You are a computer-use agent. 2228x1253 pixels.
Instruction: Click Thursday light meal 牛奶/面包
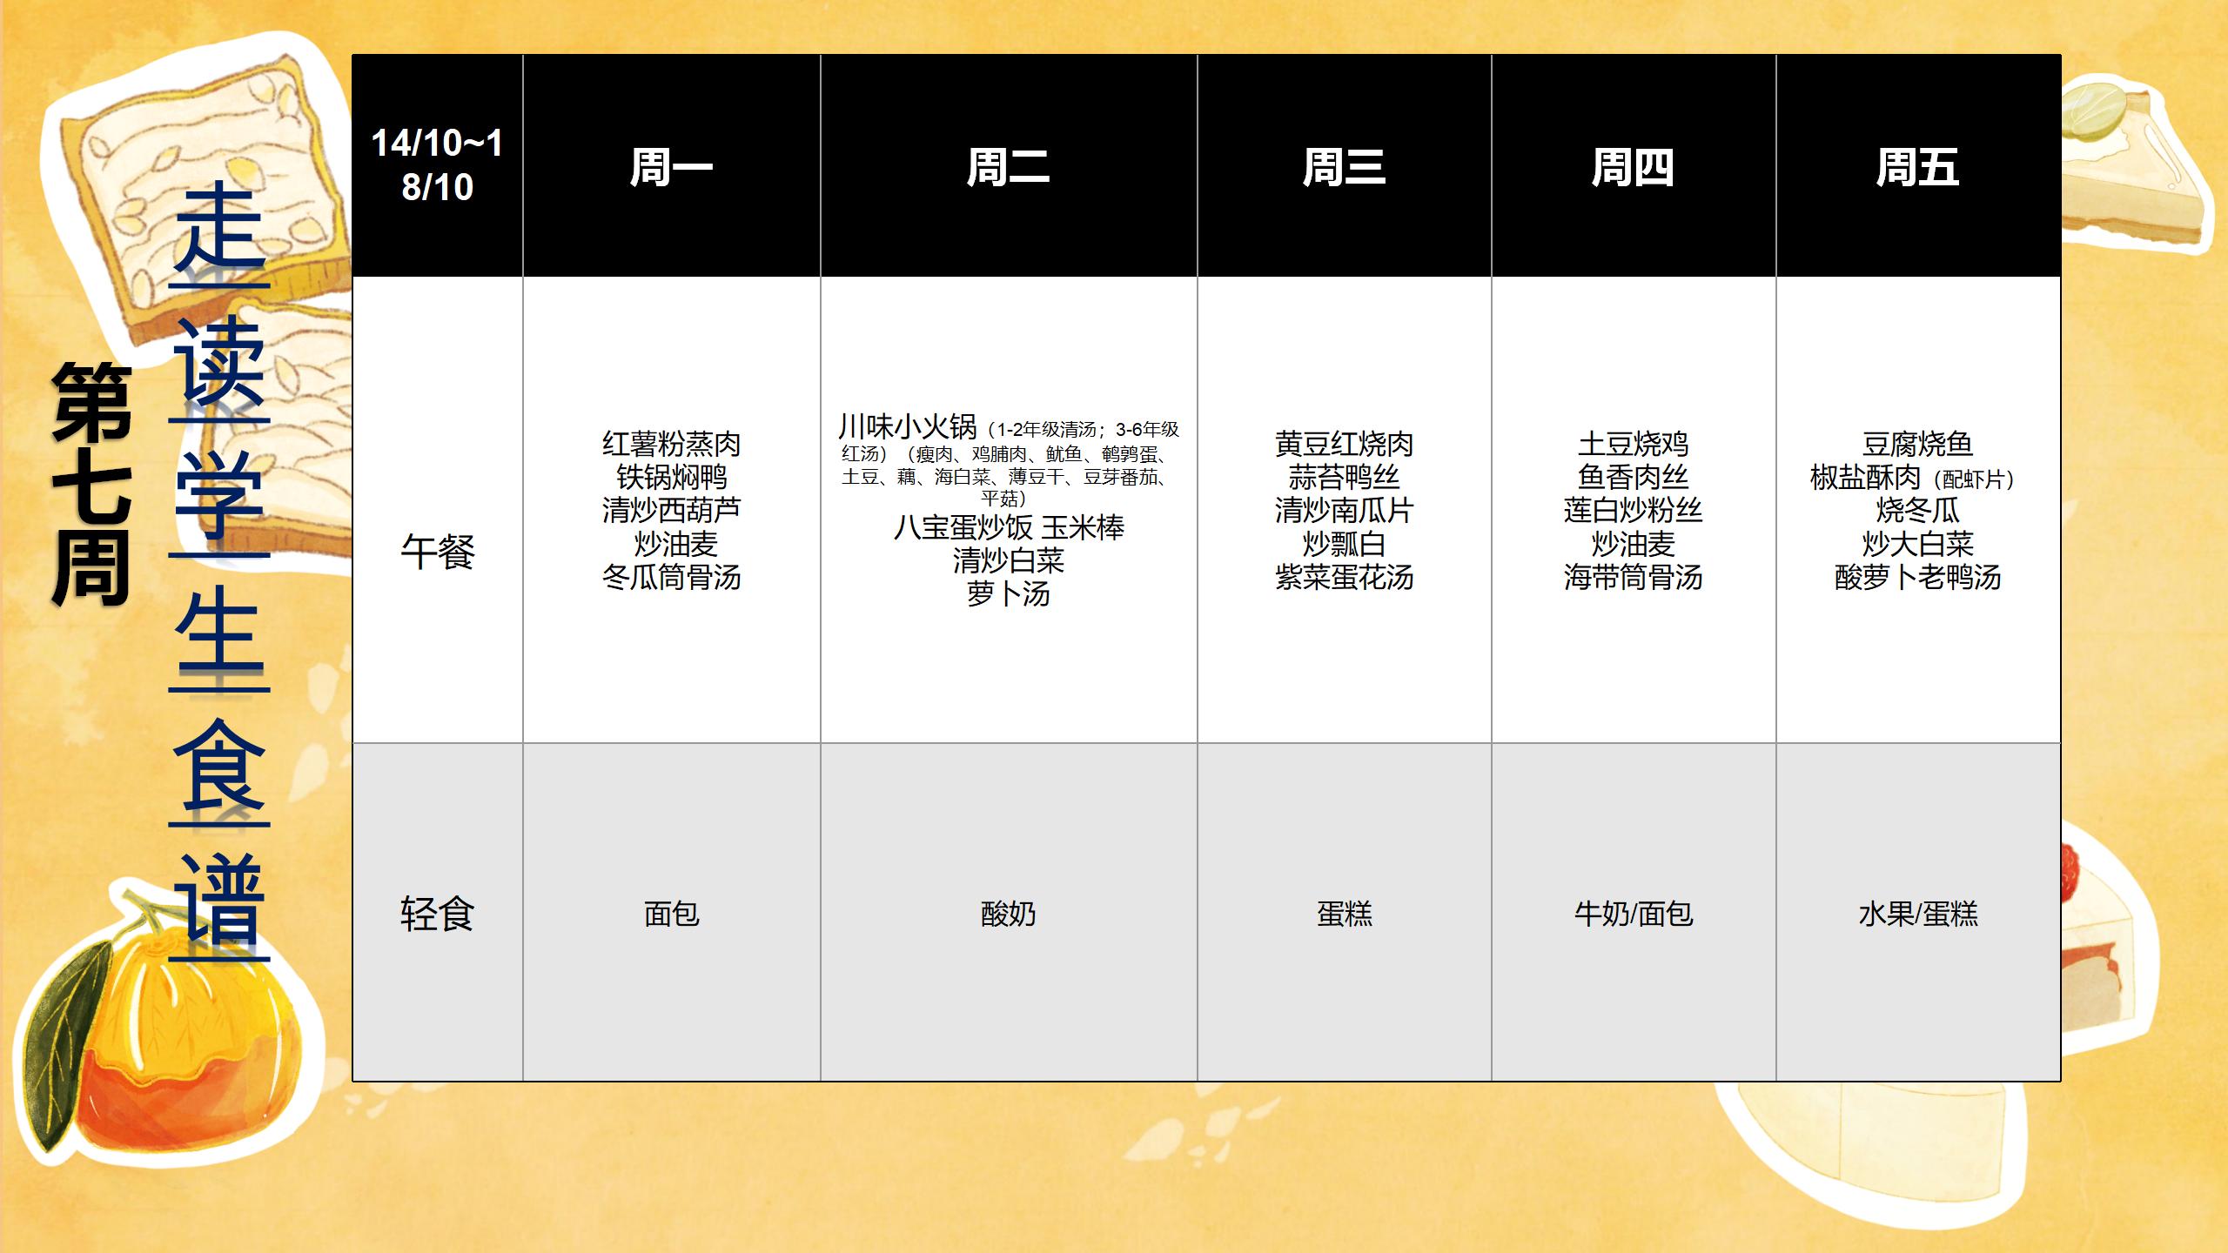point(1633,914)
